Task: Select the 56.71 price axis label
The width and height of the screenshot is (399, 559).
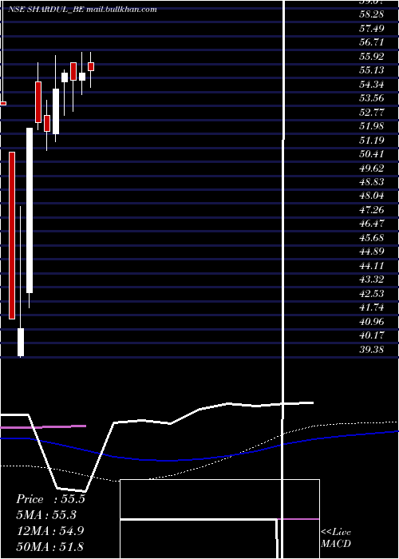Action: pos(371,42)
